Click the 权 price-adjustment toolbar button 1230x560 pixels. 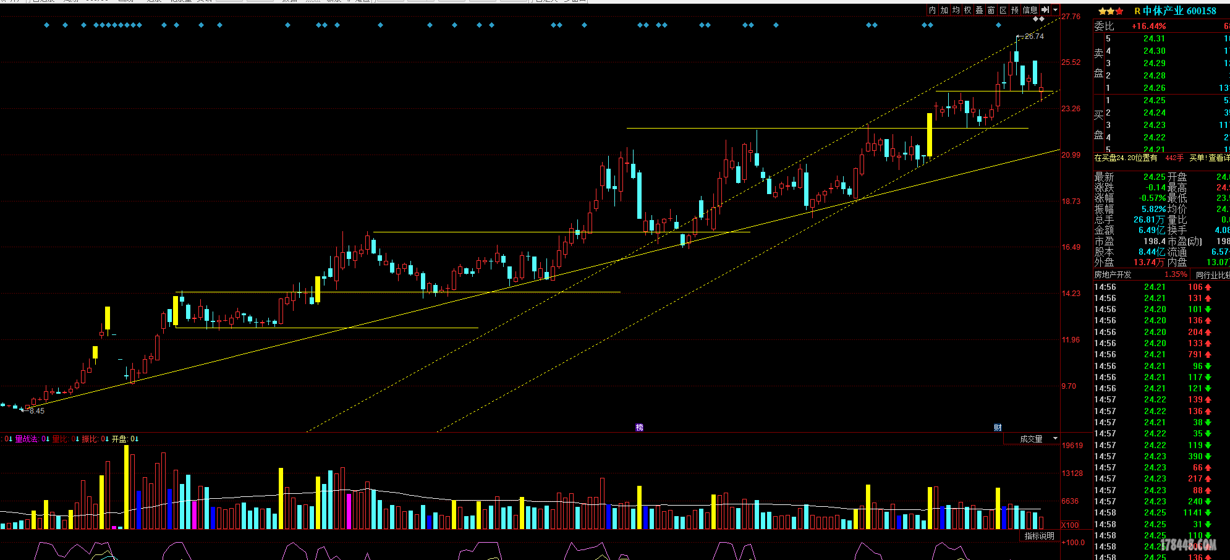coord(968,10)
